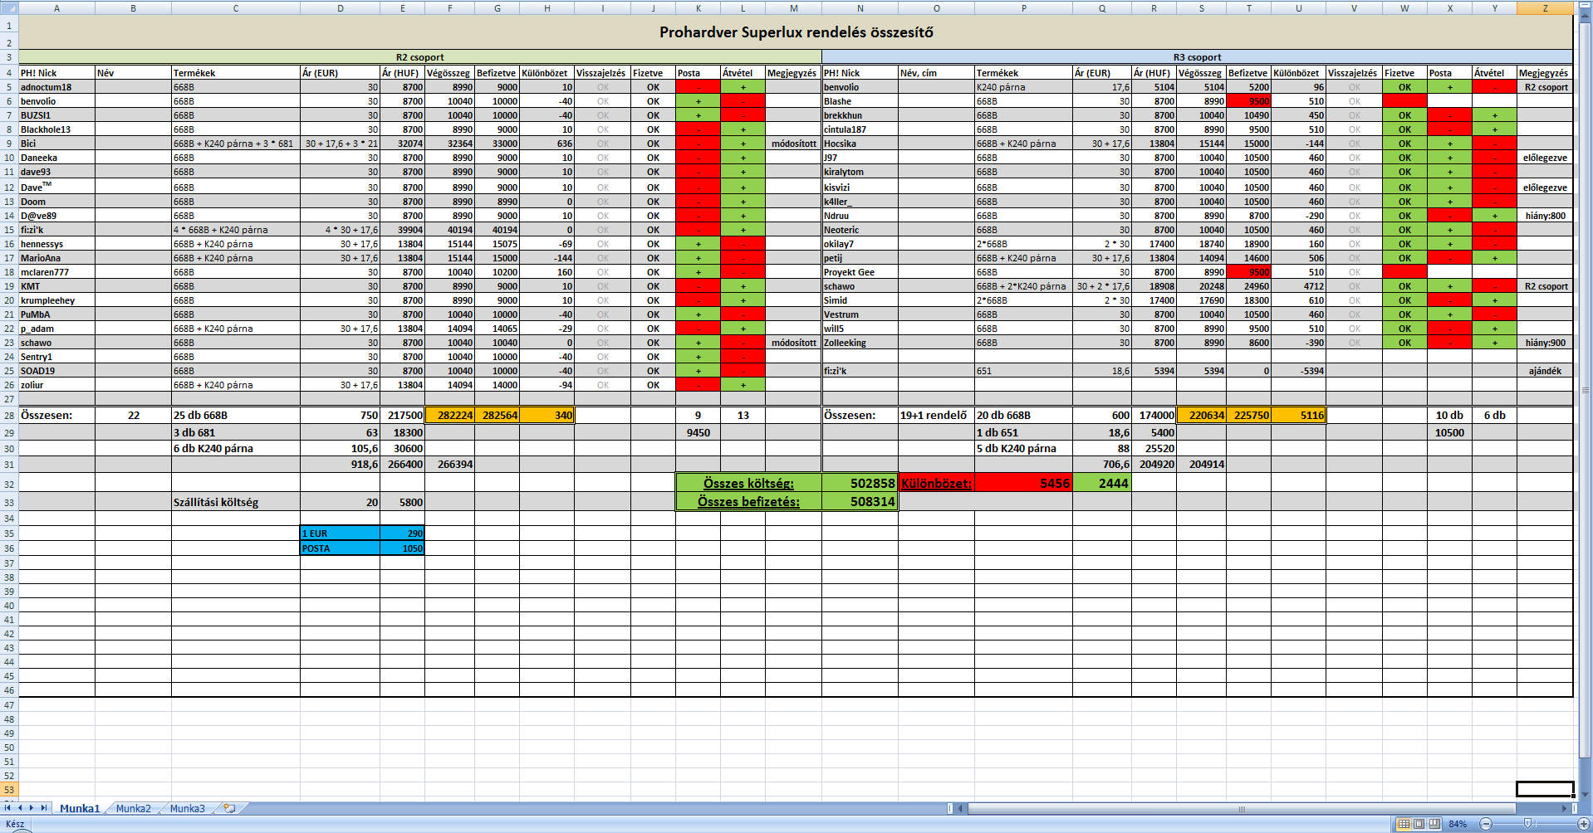Select the krumpleehey nickname cell
1593x833 pixels.
coord(56,300)
